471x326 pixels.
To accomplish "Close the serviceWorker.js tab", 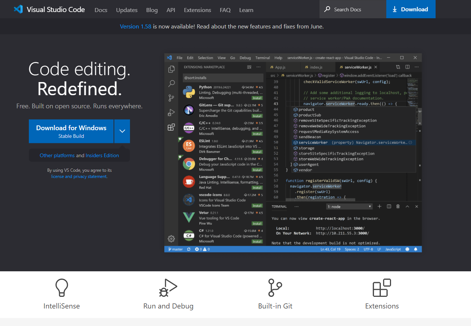I will click(x=376, y=67).
